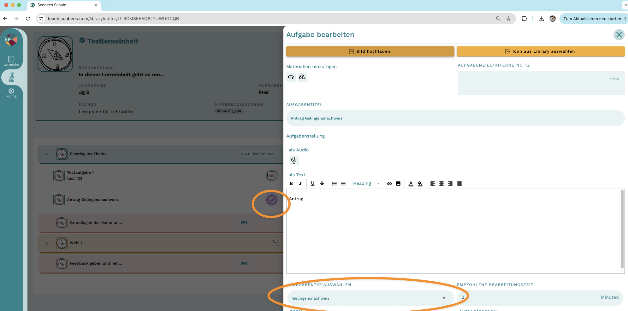The width and height of the screenshot is (628, 311).
Task: Click the Aufgabentitel input field
Action: click(x=455, y=118)
